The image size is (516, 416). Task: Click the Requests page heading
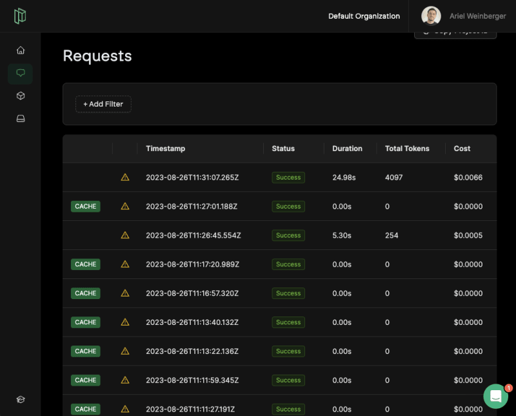click(97, 56)
